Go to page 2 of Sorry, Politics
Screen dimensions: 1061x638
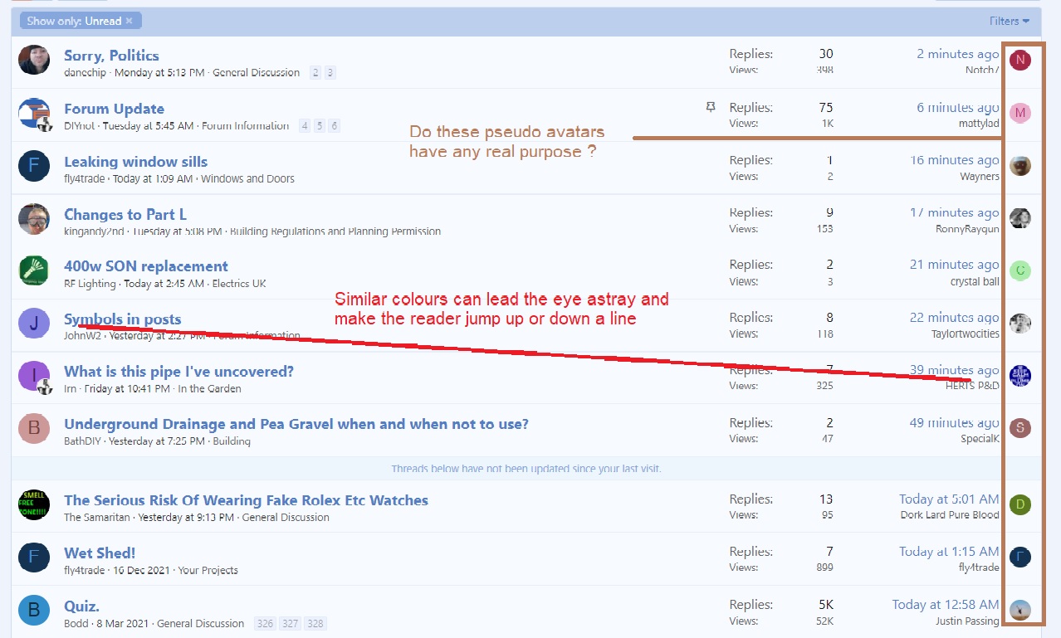tap(315, 73)
